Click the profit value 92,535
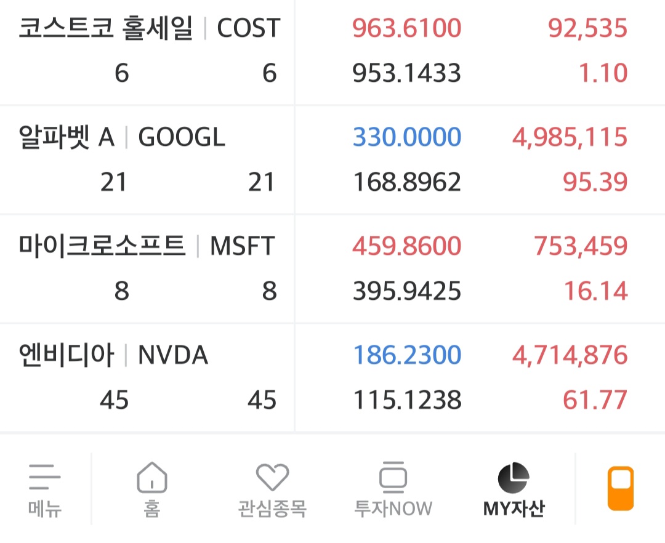Screen dimensions: 665x543 tap(587, 28)
